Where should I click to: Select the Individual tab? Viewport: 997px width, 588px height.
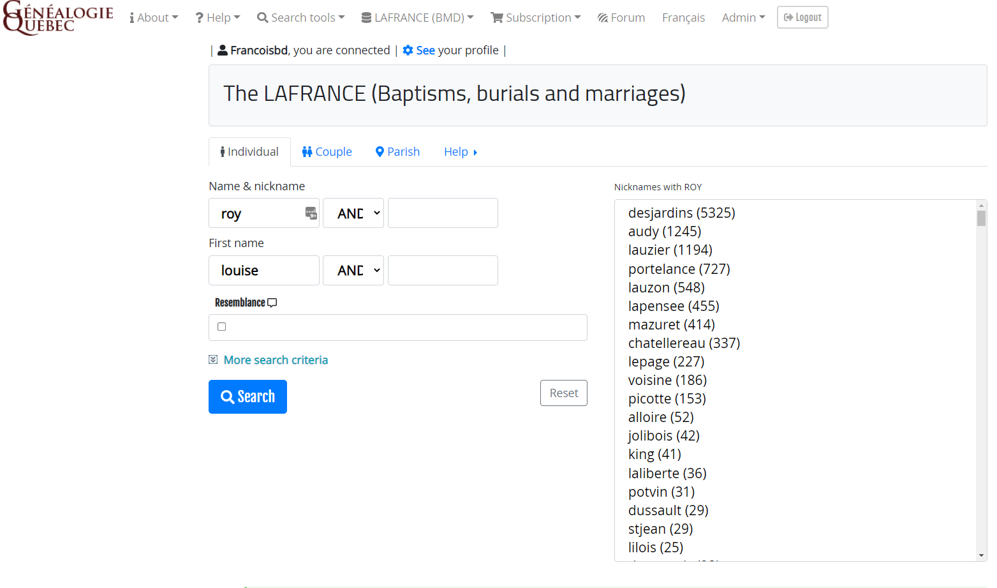coord(249,152)
